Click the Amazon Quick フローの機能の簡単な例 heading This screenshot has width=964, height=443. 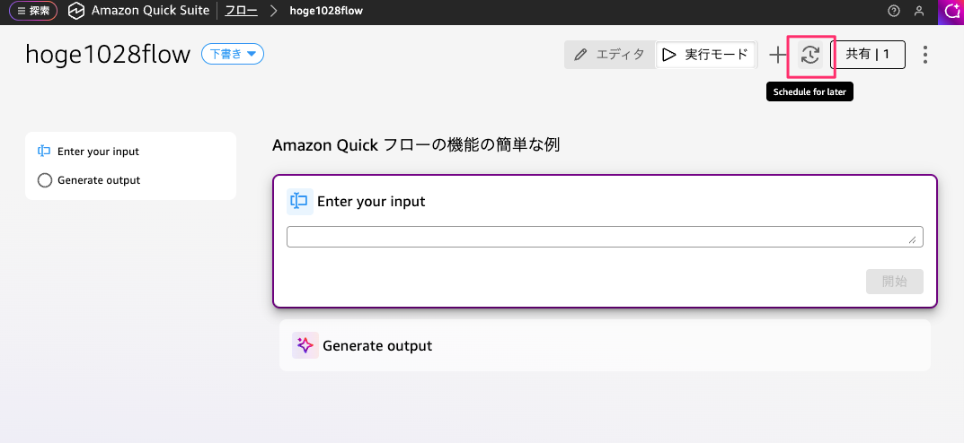click(416, 145)
